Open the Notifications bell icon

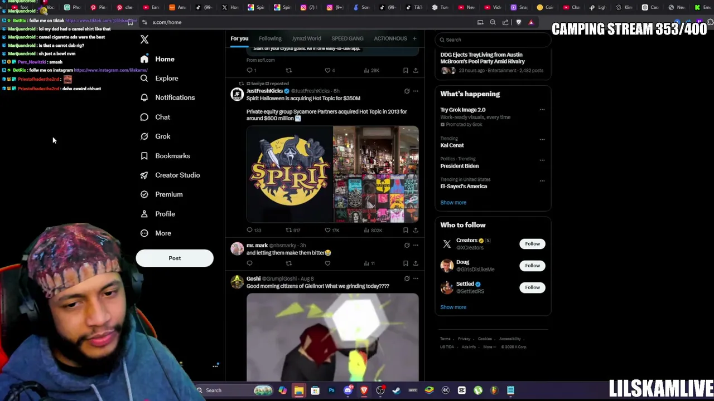(x=144, y=97)
